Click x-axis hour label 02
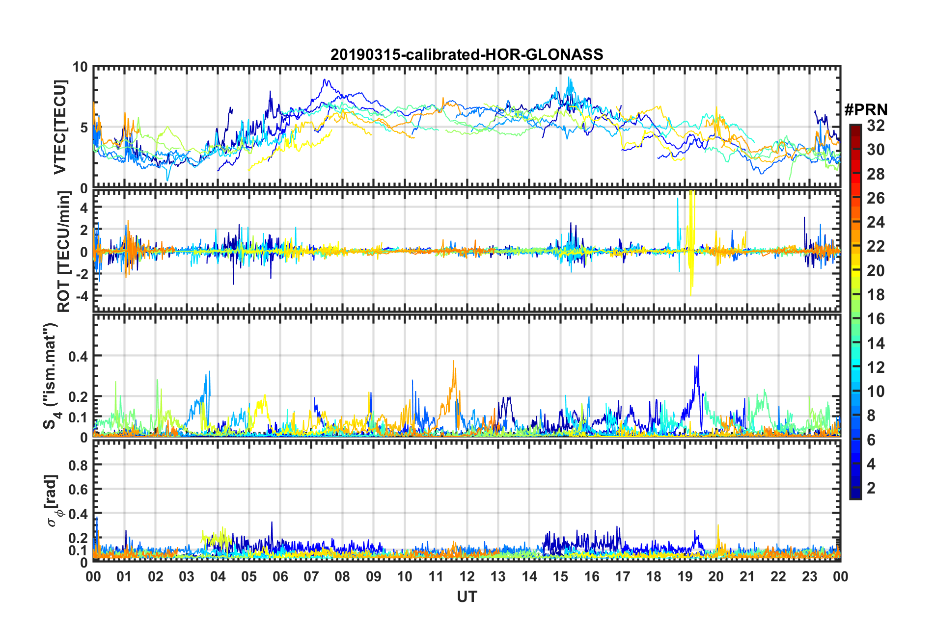The width and height of the screenshot is (934, 624). [x=156, y=576]
